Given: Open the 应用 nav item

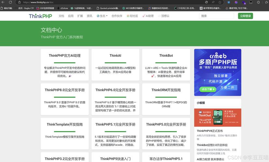Looking at the screenshot, I should (x=71, y=16).
